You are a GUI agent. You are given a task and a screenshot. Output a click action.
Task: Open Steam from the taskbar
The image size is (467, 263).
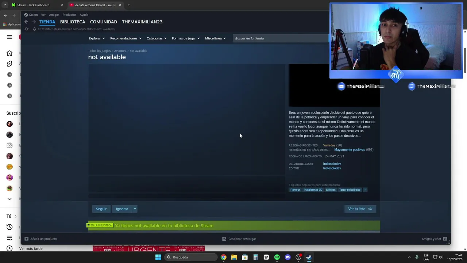pyautogui.click(x=309, y=257)
